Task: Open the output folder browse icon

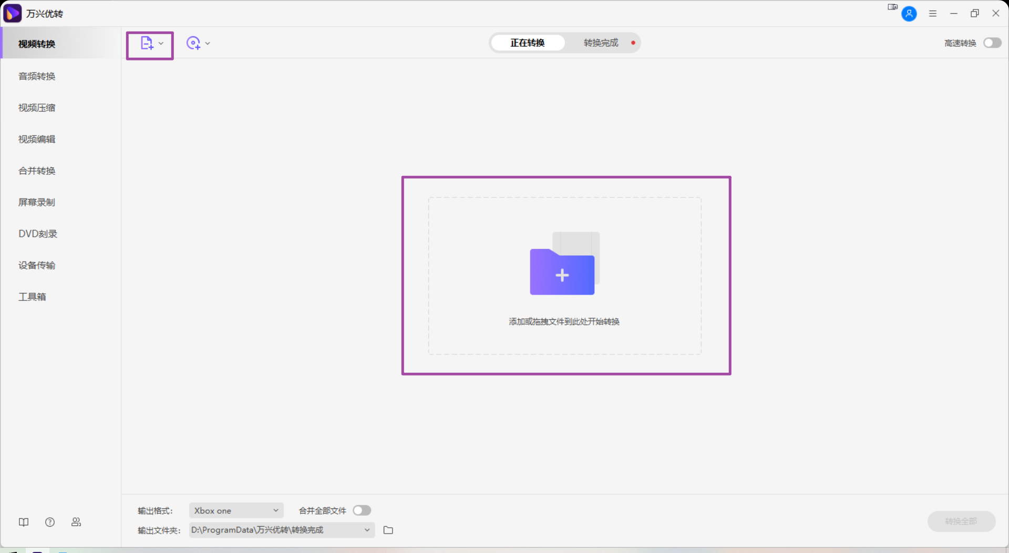Action: pyautogui.click(x=388, y=530)
